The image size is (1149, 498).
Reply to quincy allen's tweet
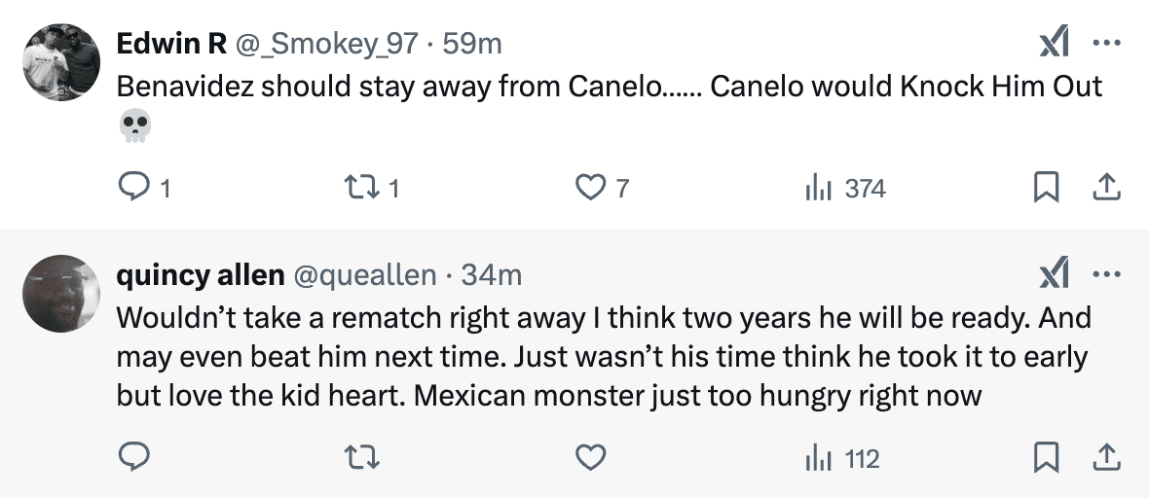pos(132,457)
